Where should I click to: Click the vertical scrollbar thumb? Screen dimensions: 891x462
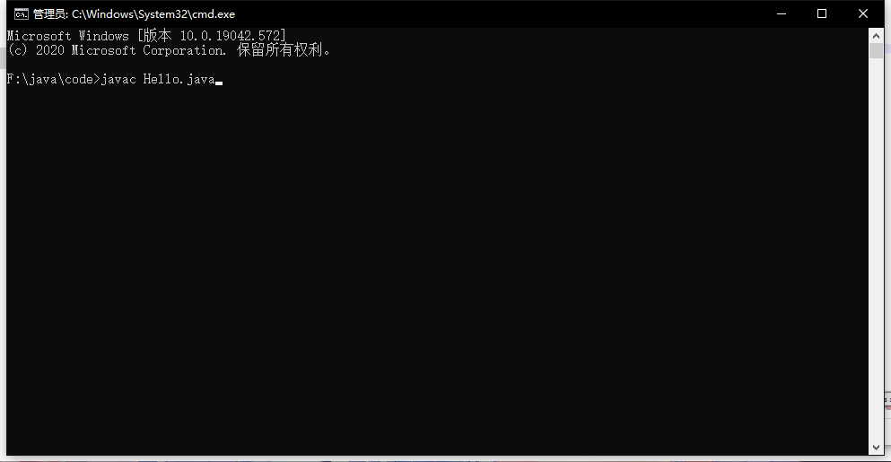876,50
